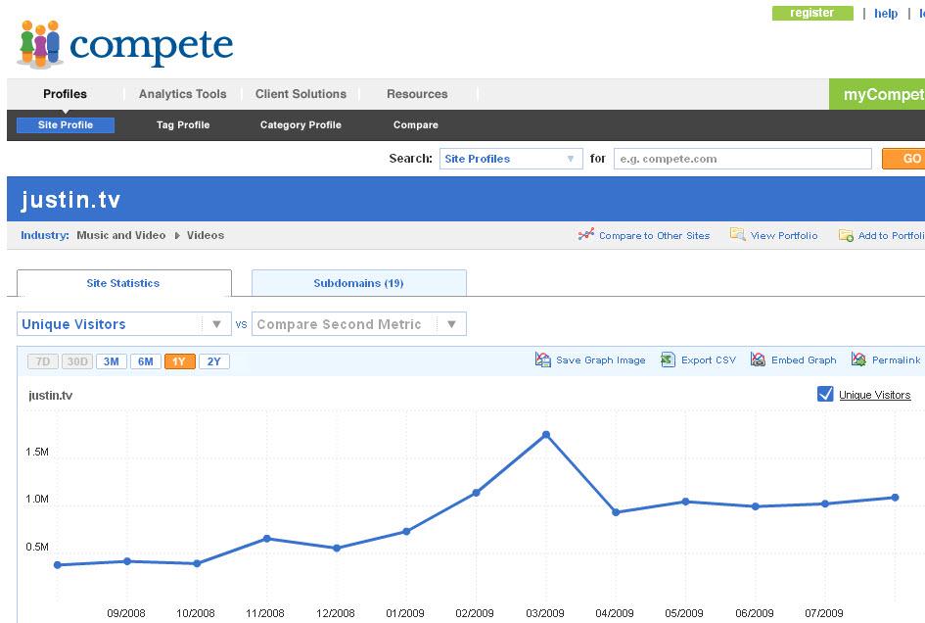The height and width of the screenshot is (623, 925).
Task: Click the Compare to Other Sites icon
Action: coord(586,235)
